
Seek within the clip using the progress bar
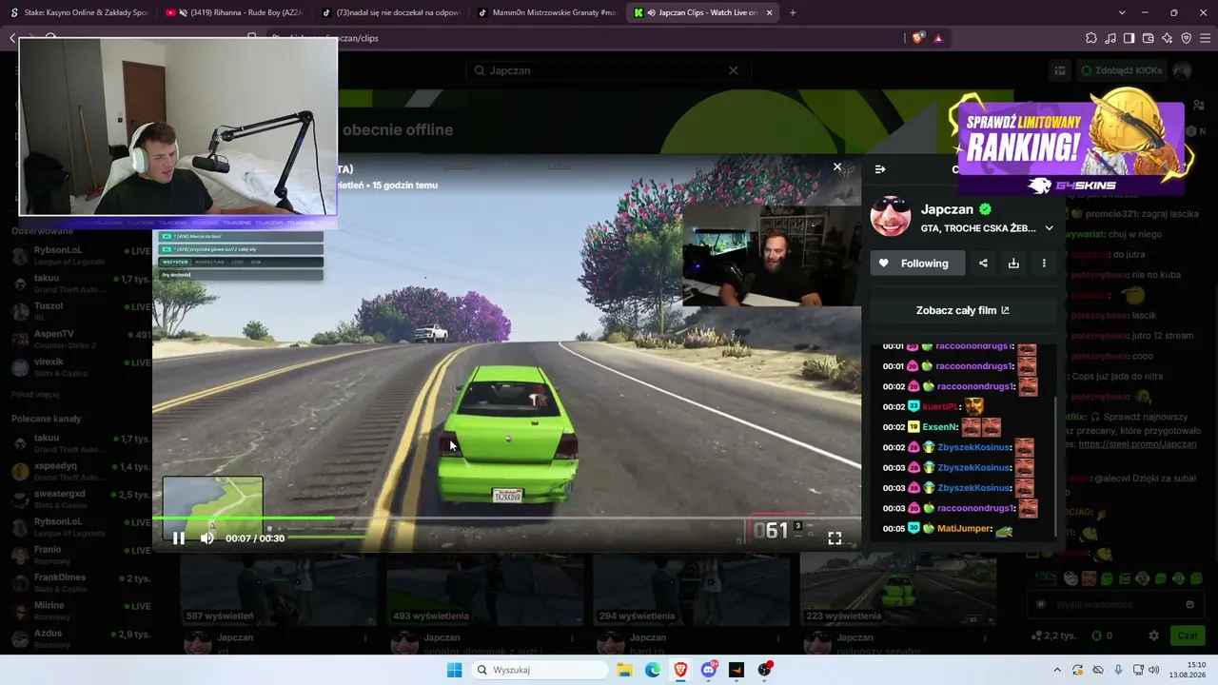(x=506, y=519)
